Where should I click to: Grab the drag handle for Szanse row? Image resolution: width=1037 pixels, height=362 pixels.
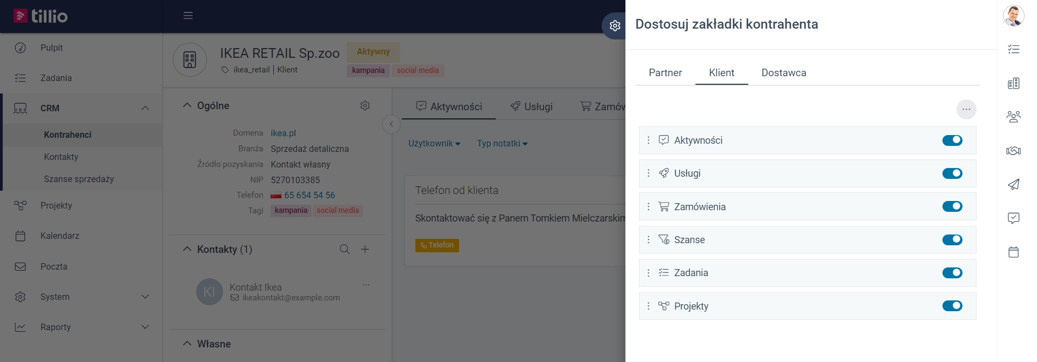click(x=649, y=239)
